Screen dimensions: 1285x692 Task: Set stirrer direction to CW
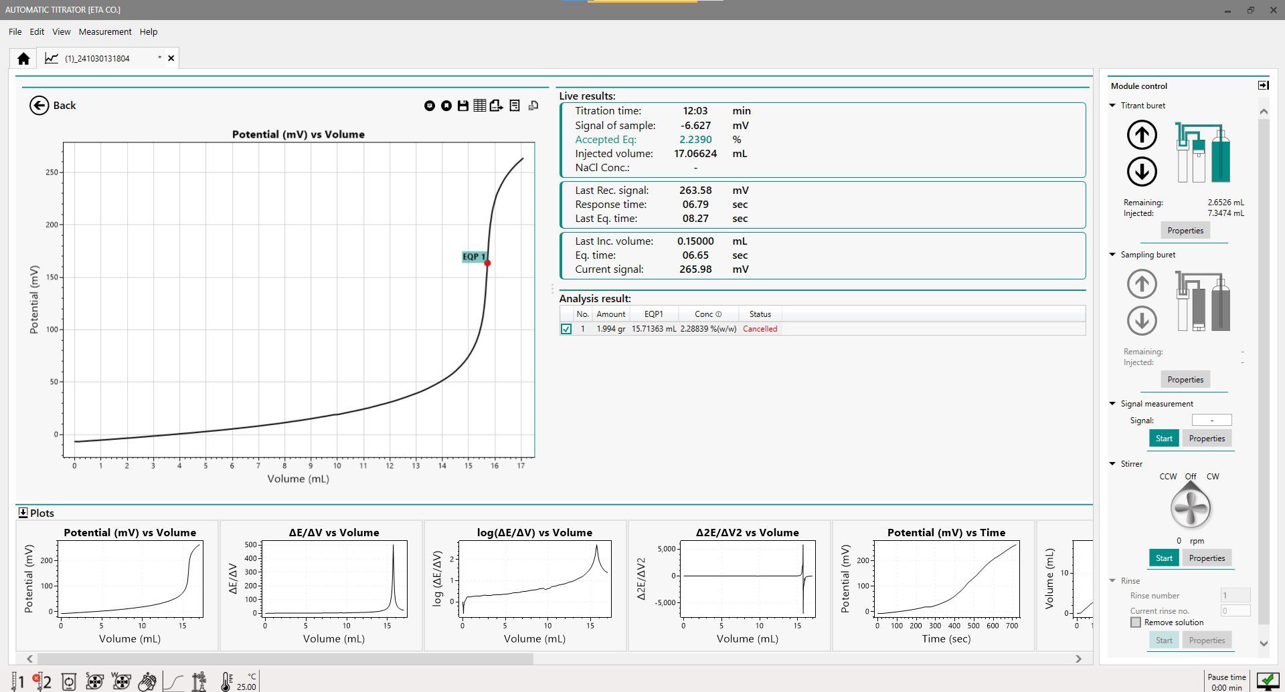(x=1213, y=477)
